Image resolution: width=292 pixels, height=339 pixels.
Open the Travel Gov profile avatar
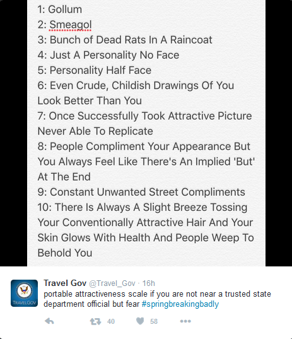(24, 293)
